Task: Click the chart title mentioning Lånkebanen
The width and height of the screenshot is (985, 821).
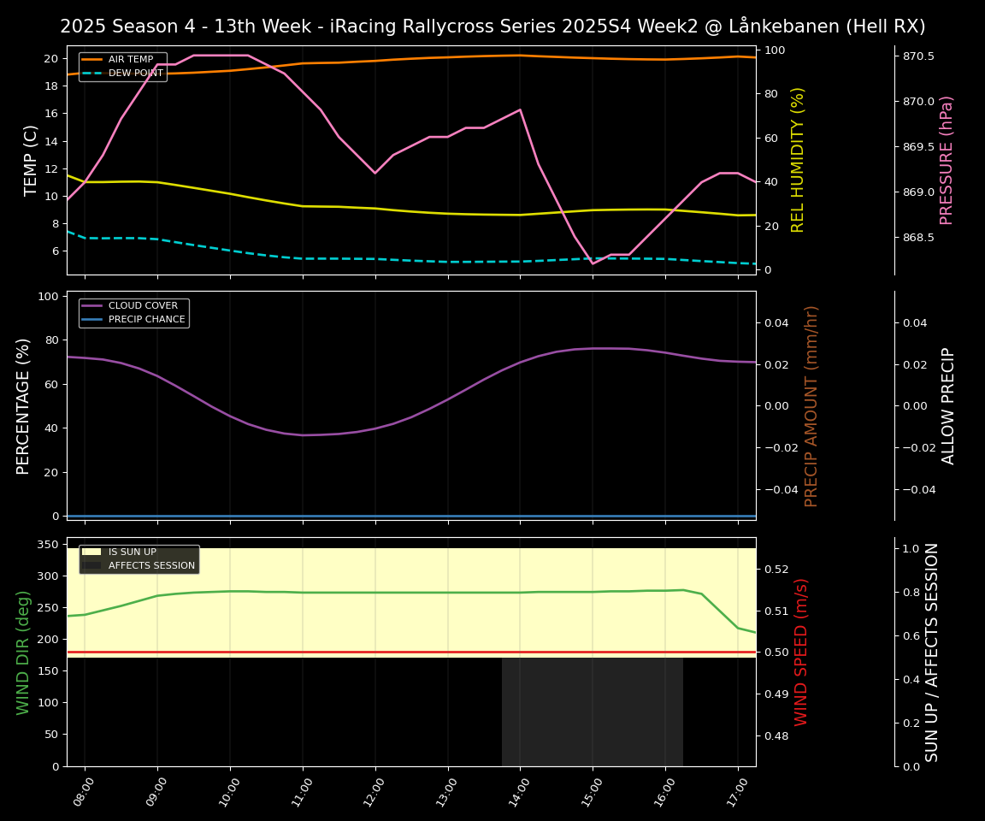Action: click(x=492, y=27)
